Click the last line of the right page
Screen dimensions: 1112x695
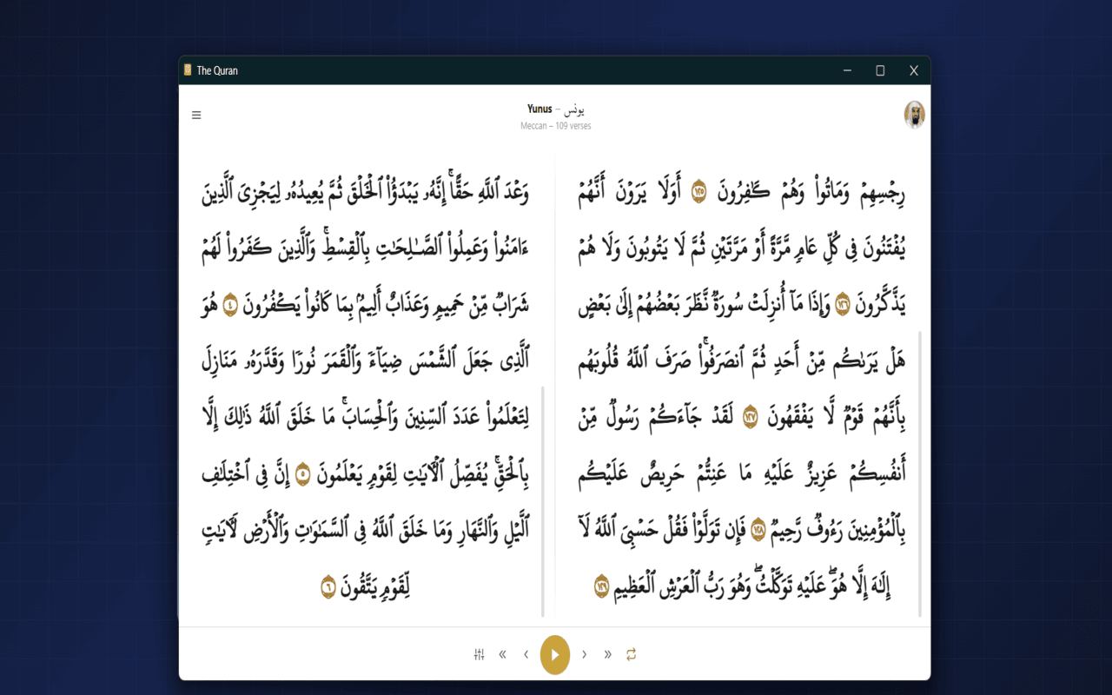[x=743, y=586]
